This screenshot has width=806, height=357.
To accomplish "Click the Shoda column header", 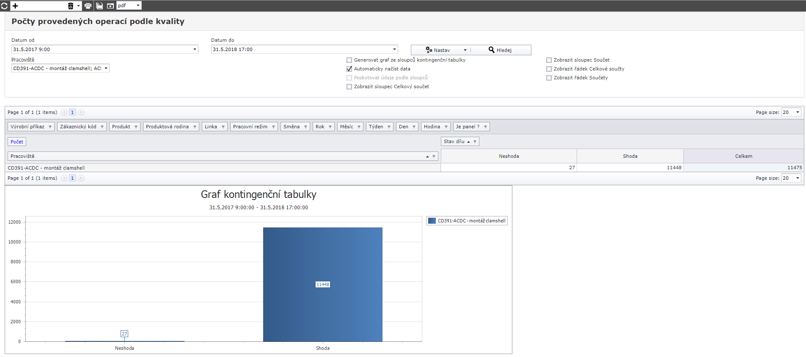I will click(x=630, y=156).
